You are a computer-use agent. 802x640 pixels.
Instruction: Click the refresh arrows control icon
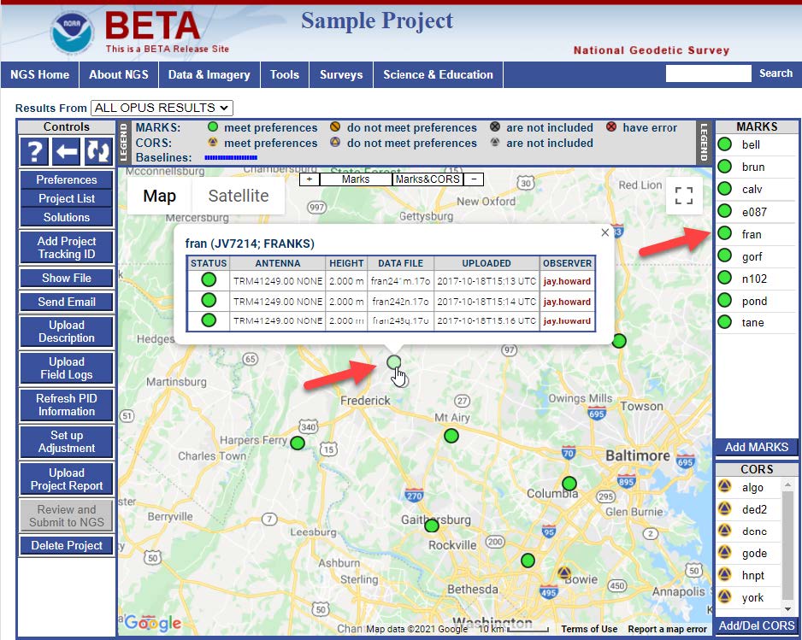(x=99, y=153)
